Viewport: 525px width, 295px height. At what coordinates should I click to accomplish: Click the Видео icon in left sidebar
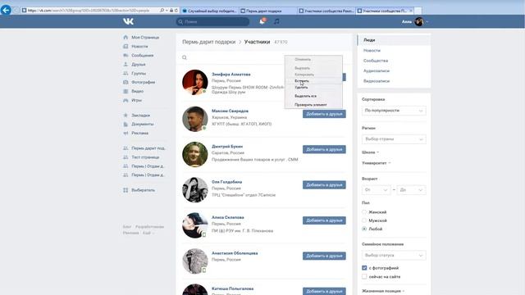(126, 91)
